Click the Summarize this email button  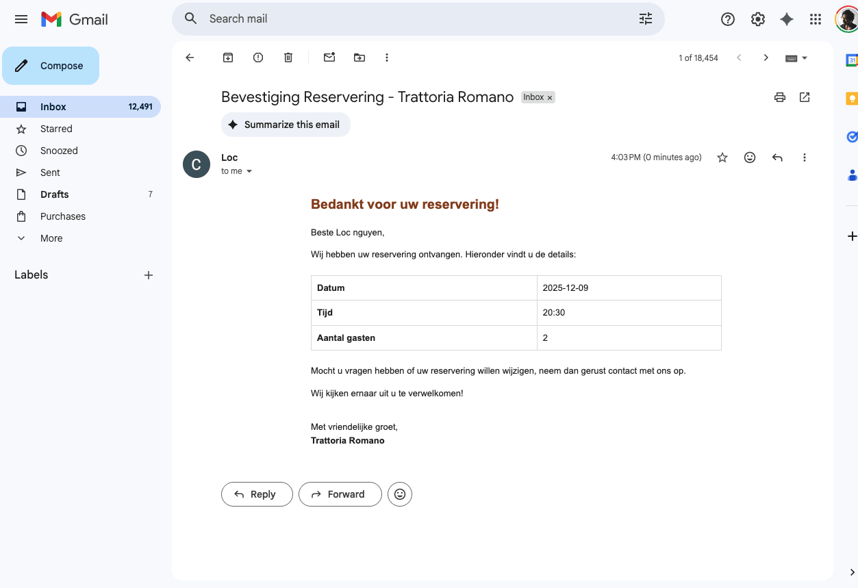[x=285, y=125]
